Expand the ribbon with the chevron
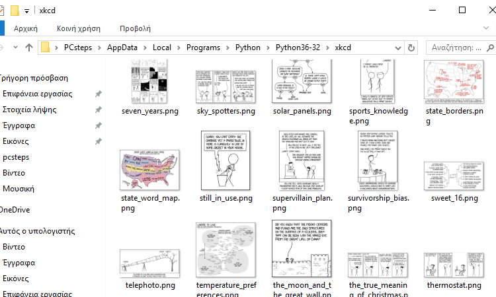The image size is (496, 297). coord(486,28)
